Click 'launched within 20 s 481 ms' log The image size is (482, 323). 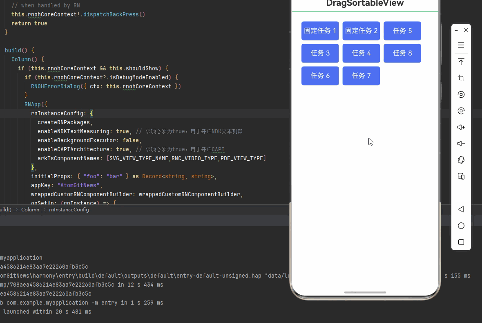coord(47,312)
